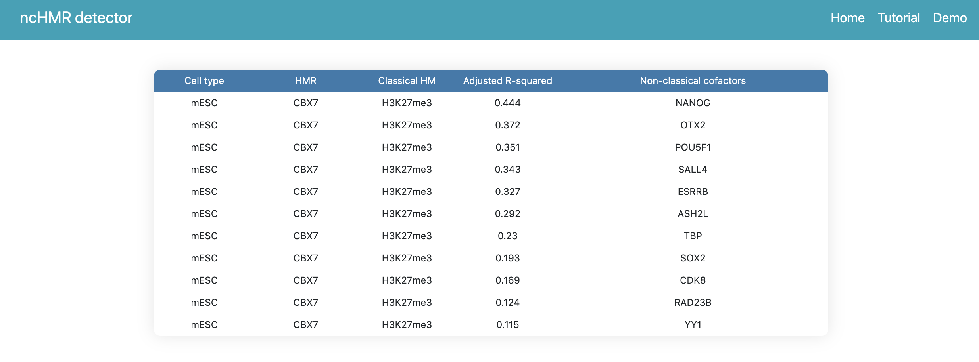The width and height of the screenshot is (979, 362).
Task: Click the SOX2 cofactor entry
Action: pyautogui.click(x=693, y=258)
